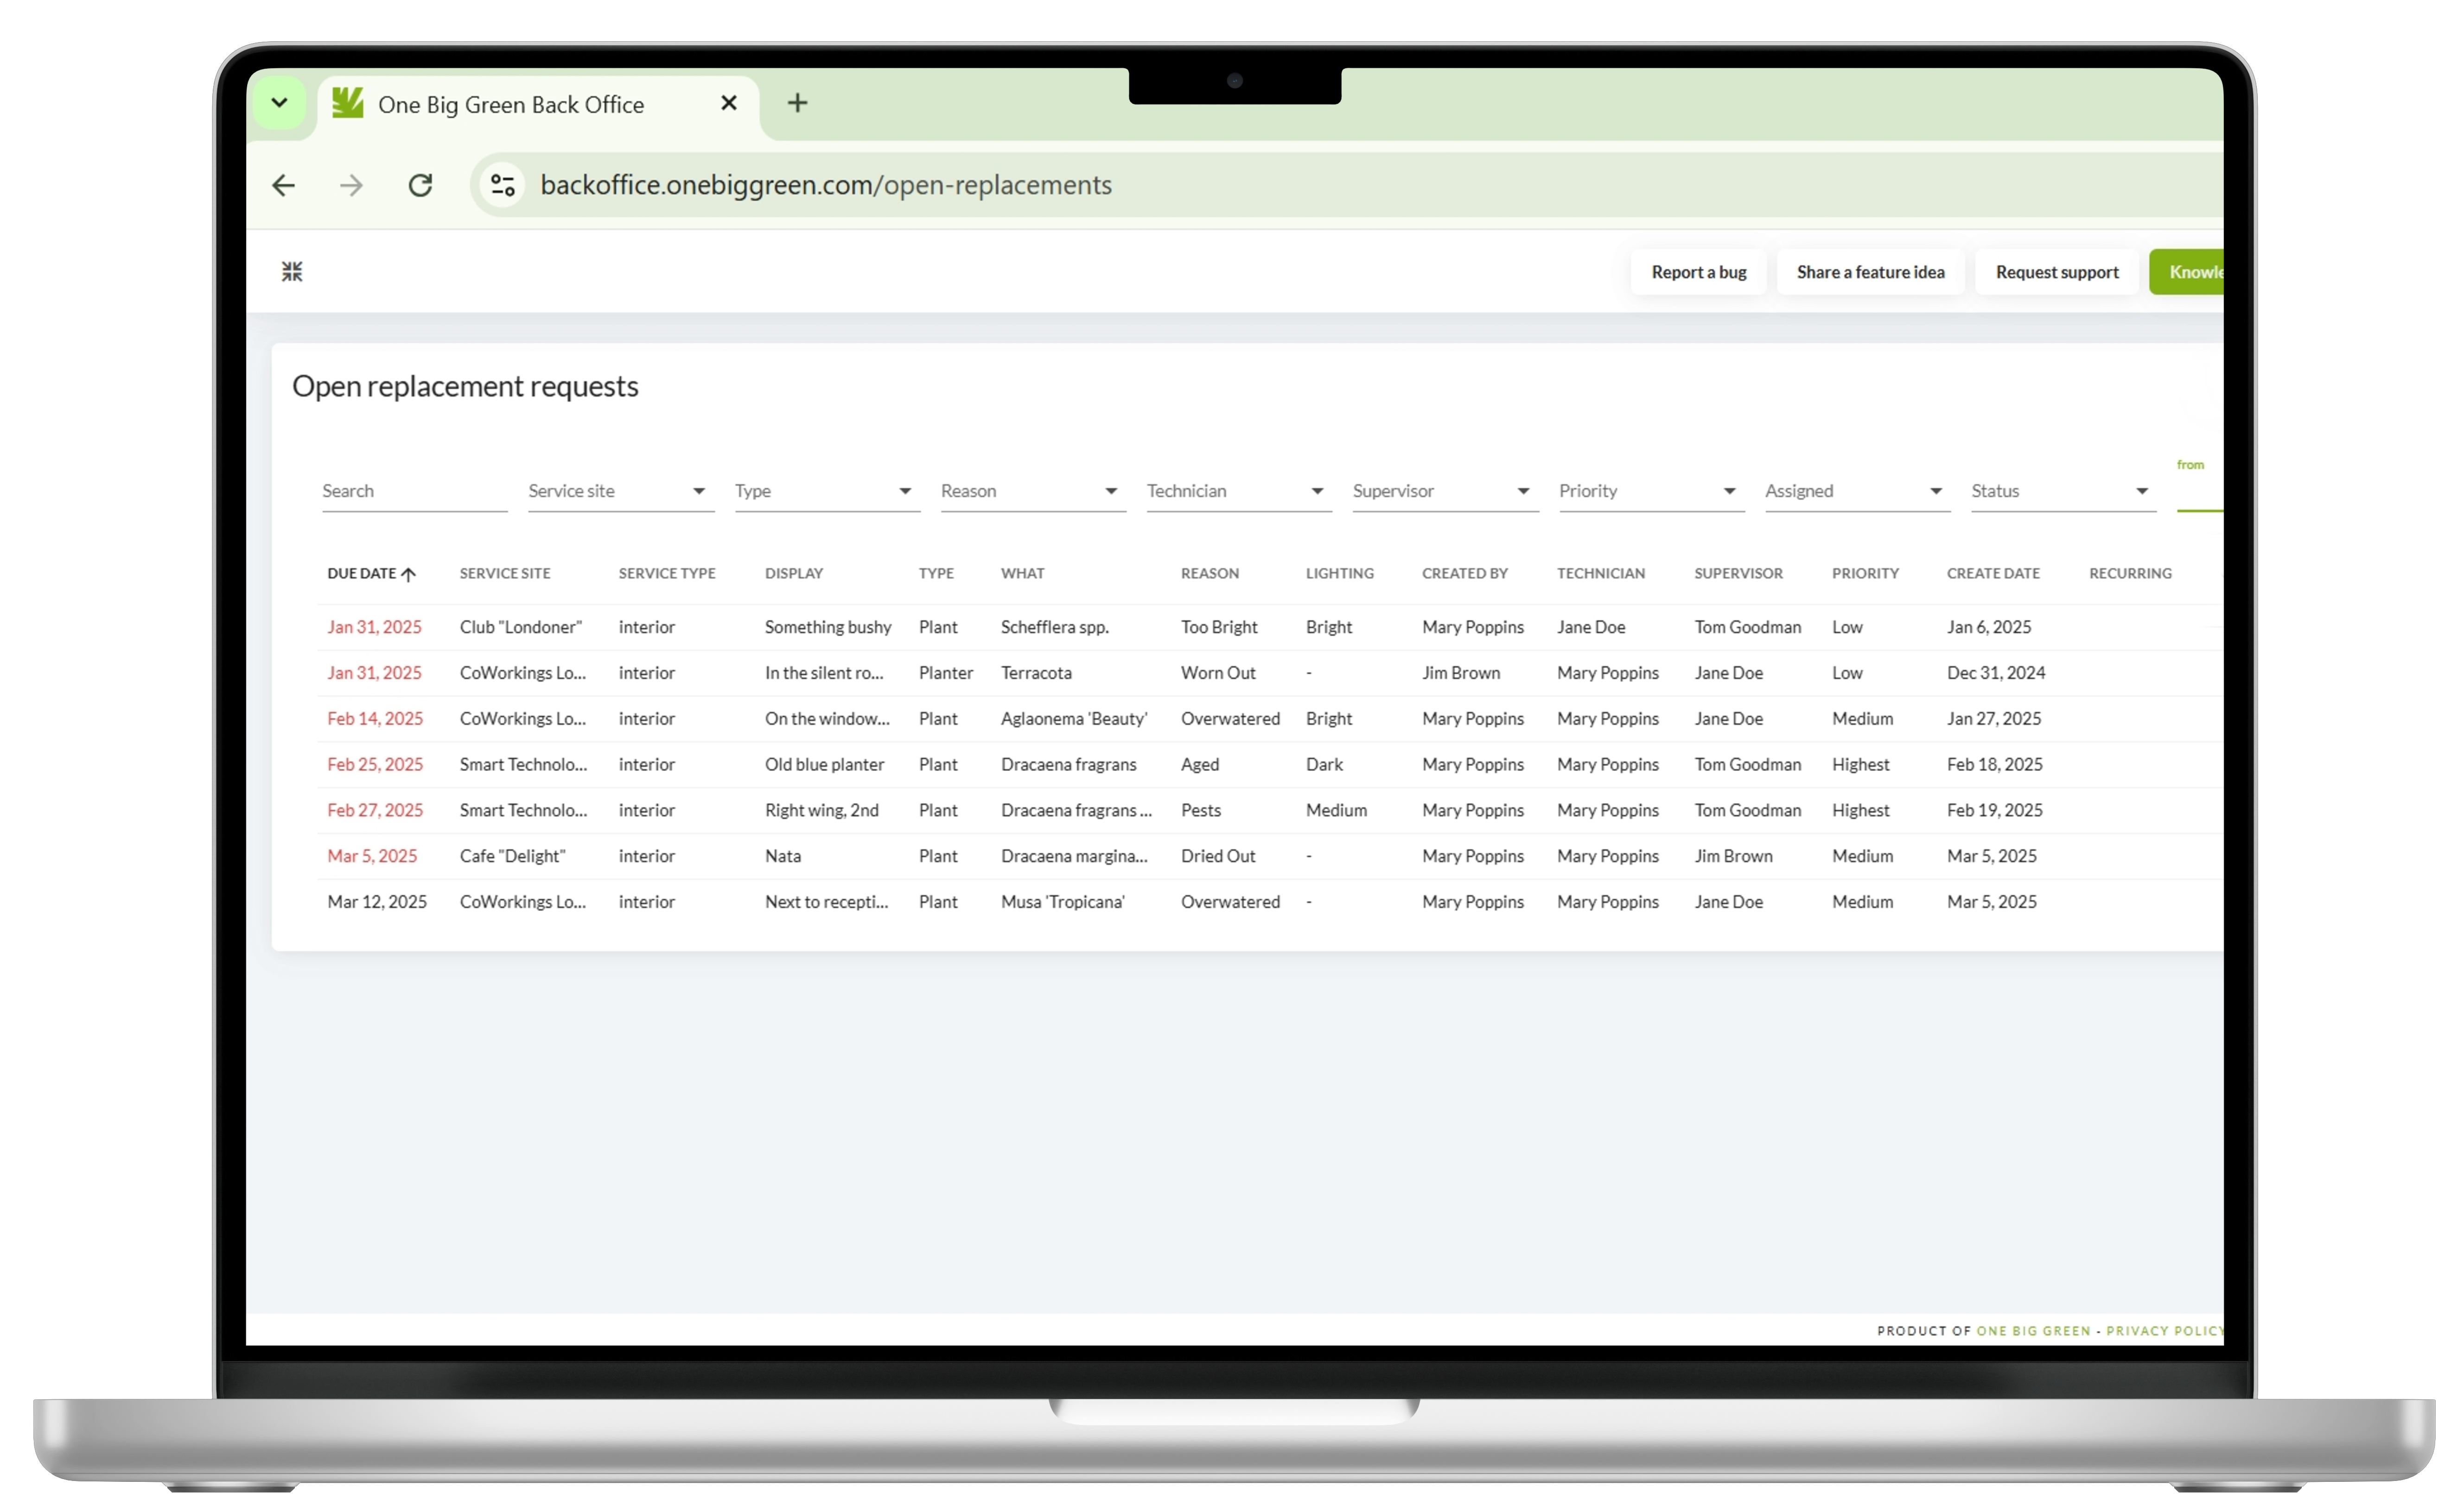Open the Type filter dropdown
The image size is (2464, 1505).
pyautogui.click(x=827, y=491)
